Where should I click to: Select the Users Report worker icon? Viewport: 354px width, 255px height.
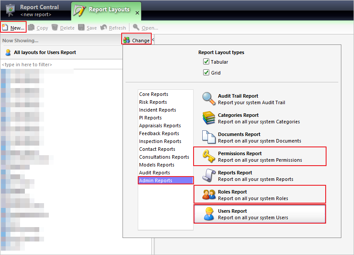(209, 214)
